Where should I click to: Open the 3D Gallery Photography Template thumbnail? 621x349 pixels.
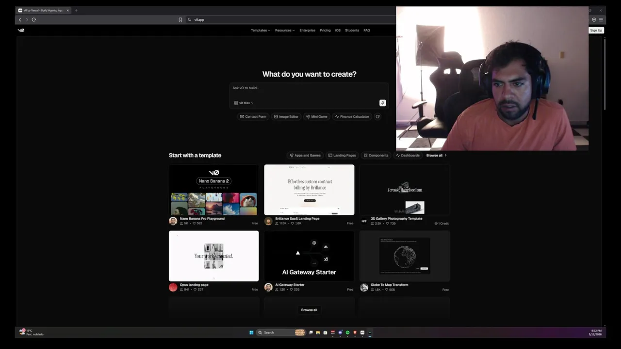click(x=405, y=190)
